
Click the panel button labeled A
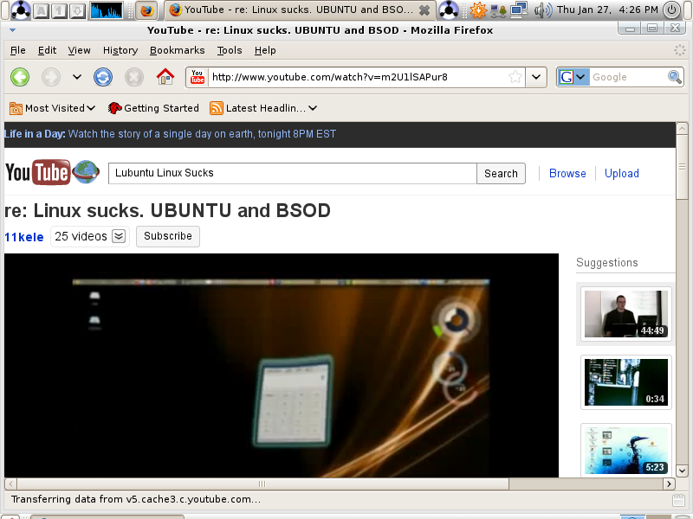coord(40,10)
